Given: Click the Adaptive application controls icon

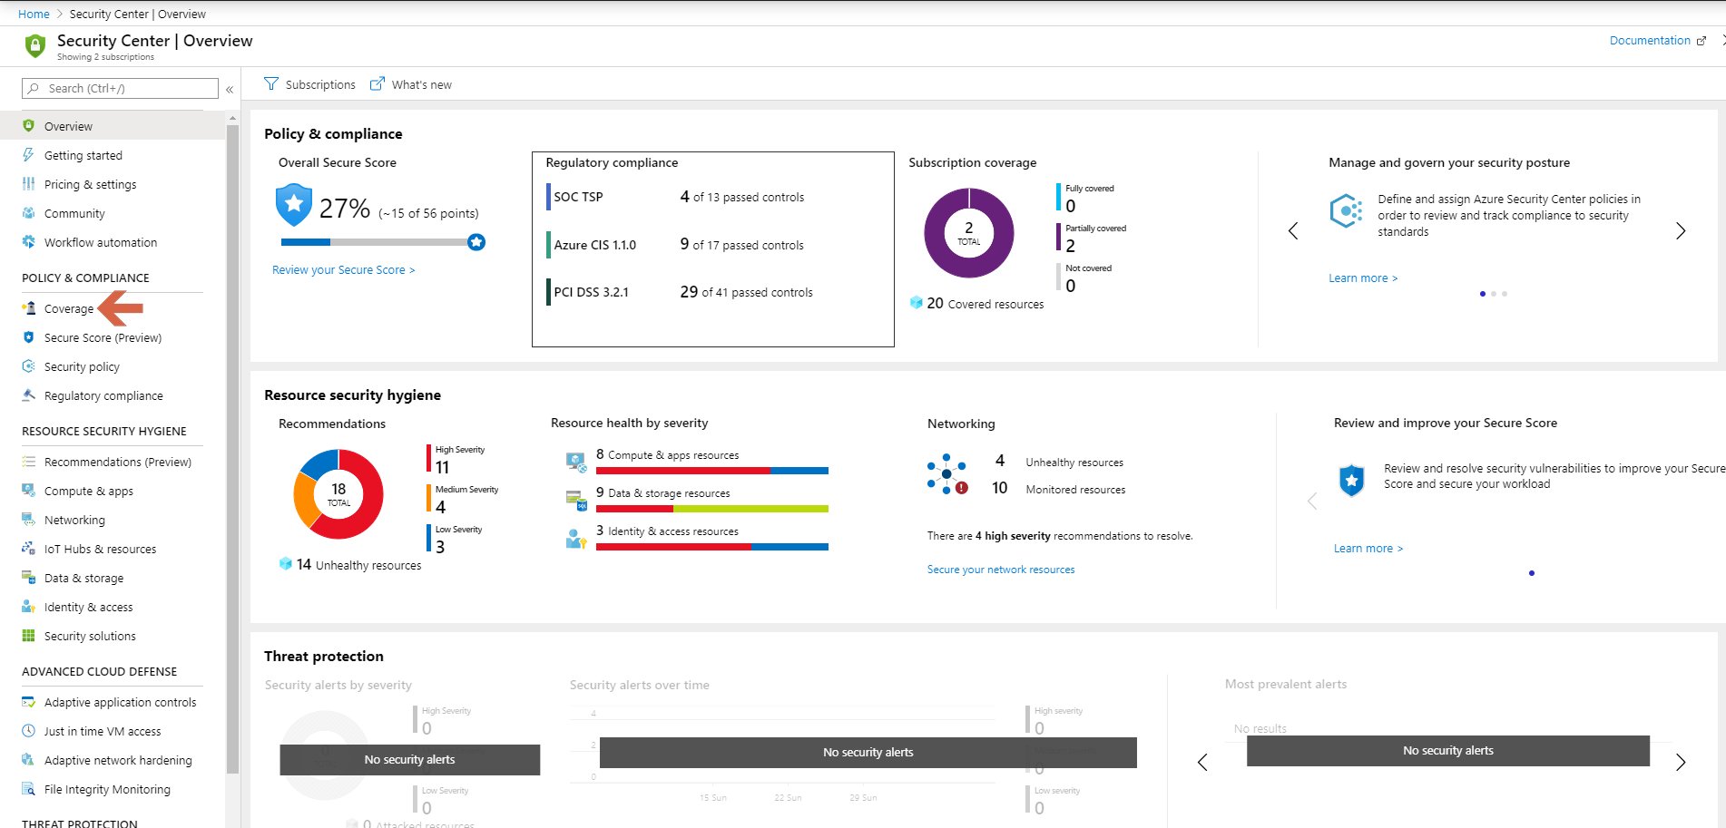Looking at the screenshot, I should [28, 702].
